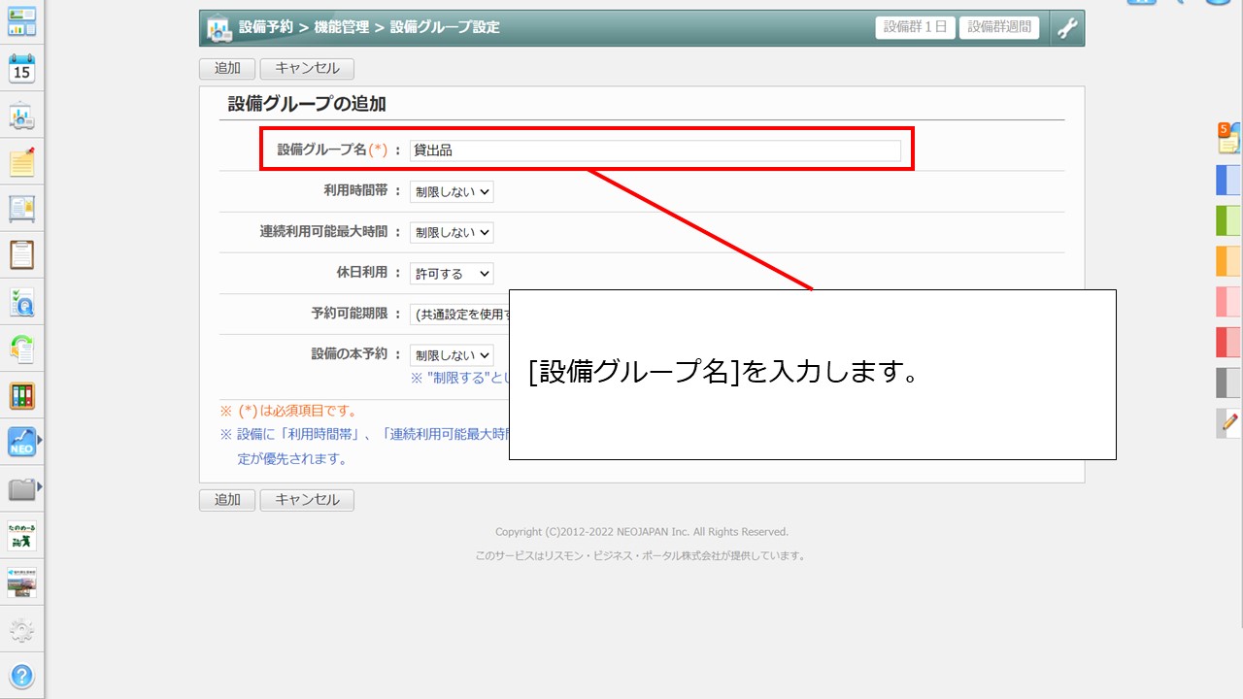Screen dimensions: 1243x699
Task: Open the 休日利用 dropdown showing 許可する
Action: [x=452, y=274]
